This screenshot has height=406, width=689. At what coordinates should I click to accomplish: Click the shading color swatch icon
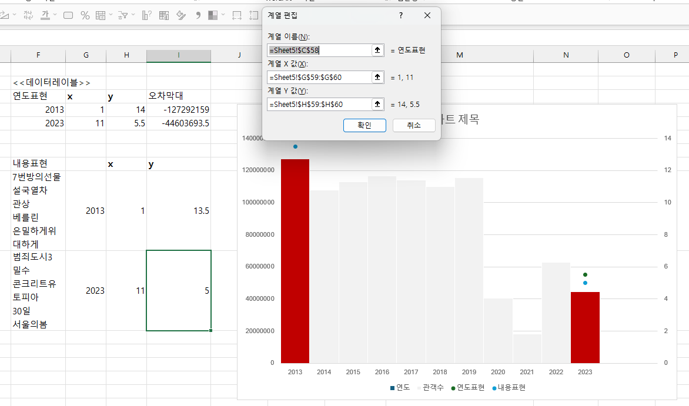213,16
